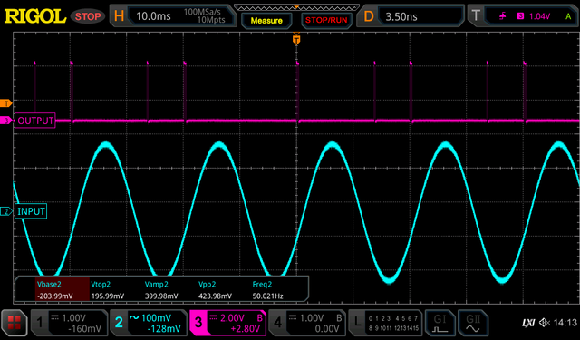
Task: Click the Measure button
Action: 266,20
